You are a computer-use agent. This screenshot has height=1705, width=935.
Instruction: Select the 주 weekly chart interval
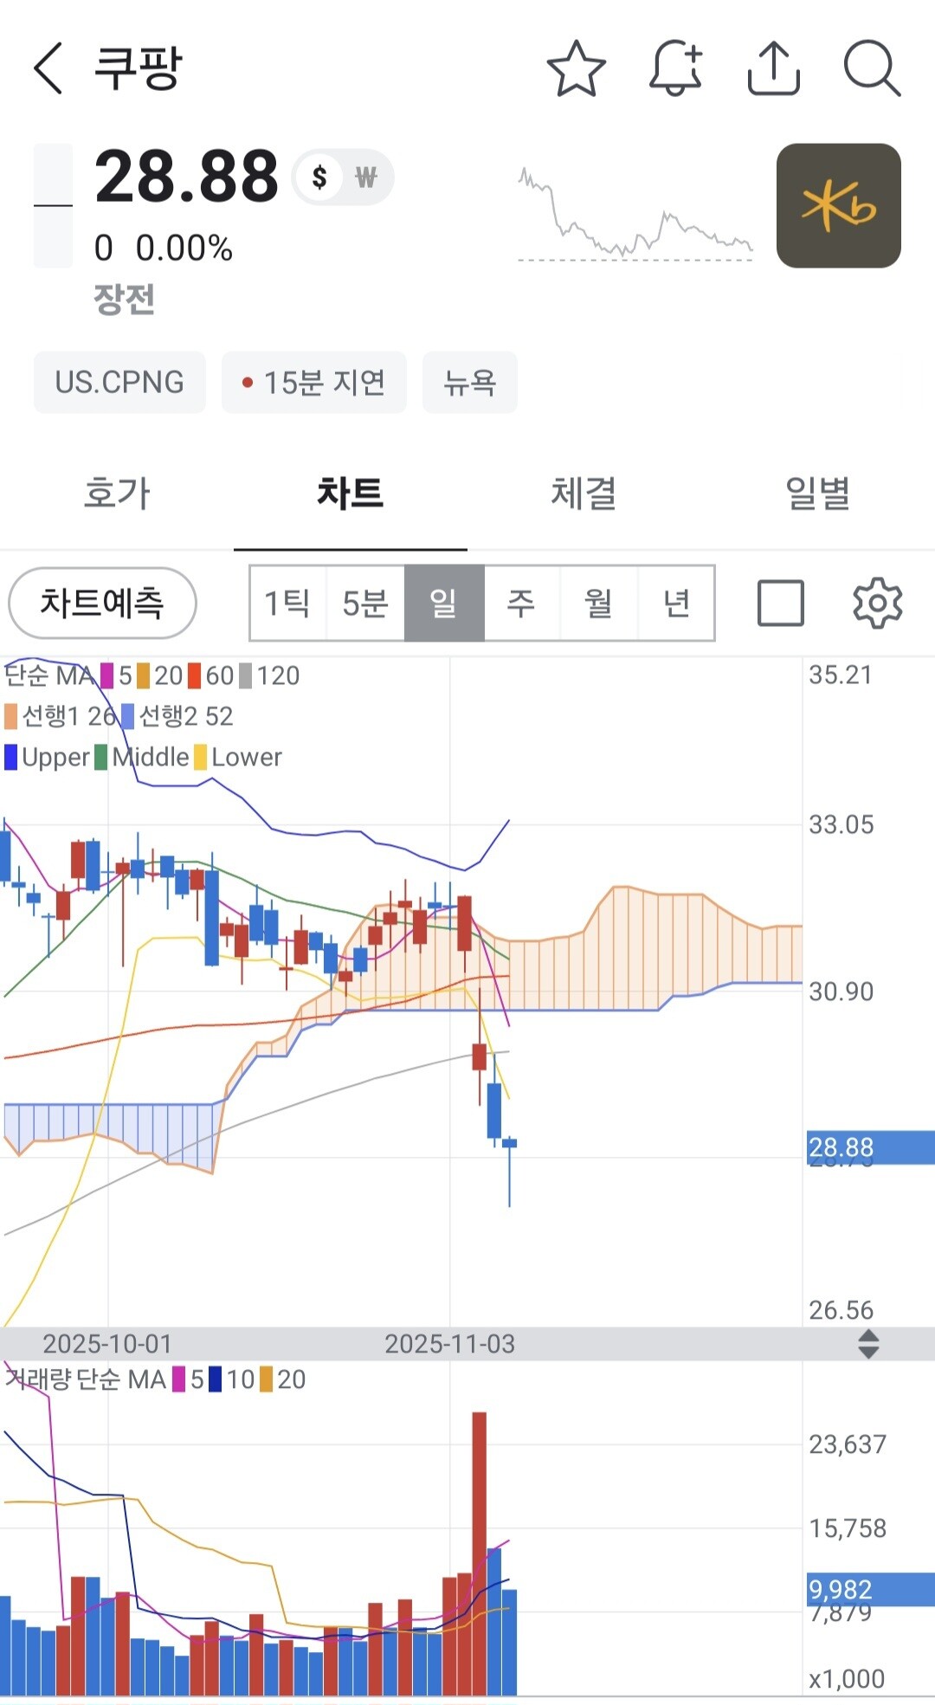(521, 604)
